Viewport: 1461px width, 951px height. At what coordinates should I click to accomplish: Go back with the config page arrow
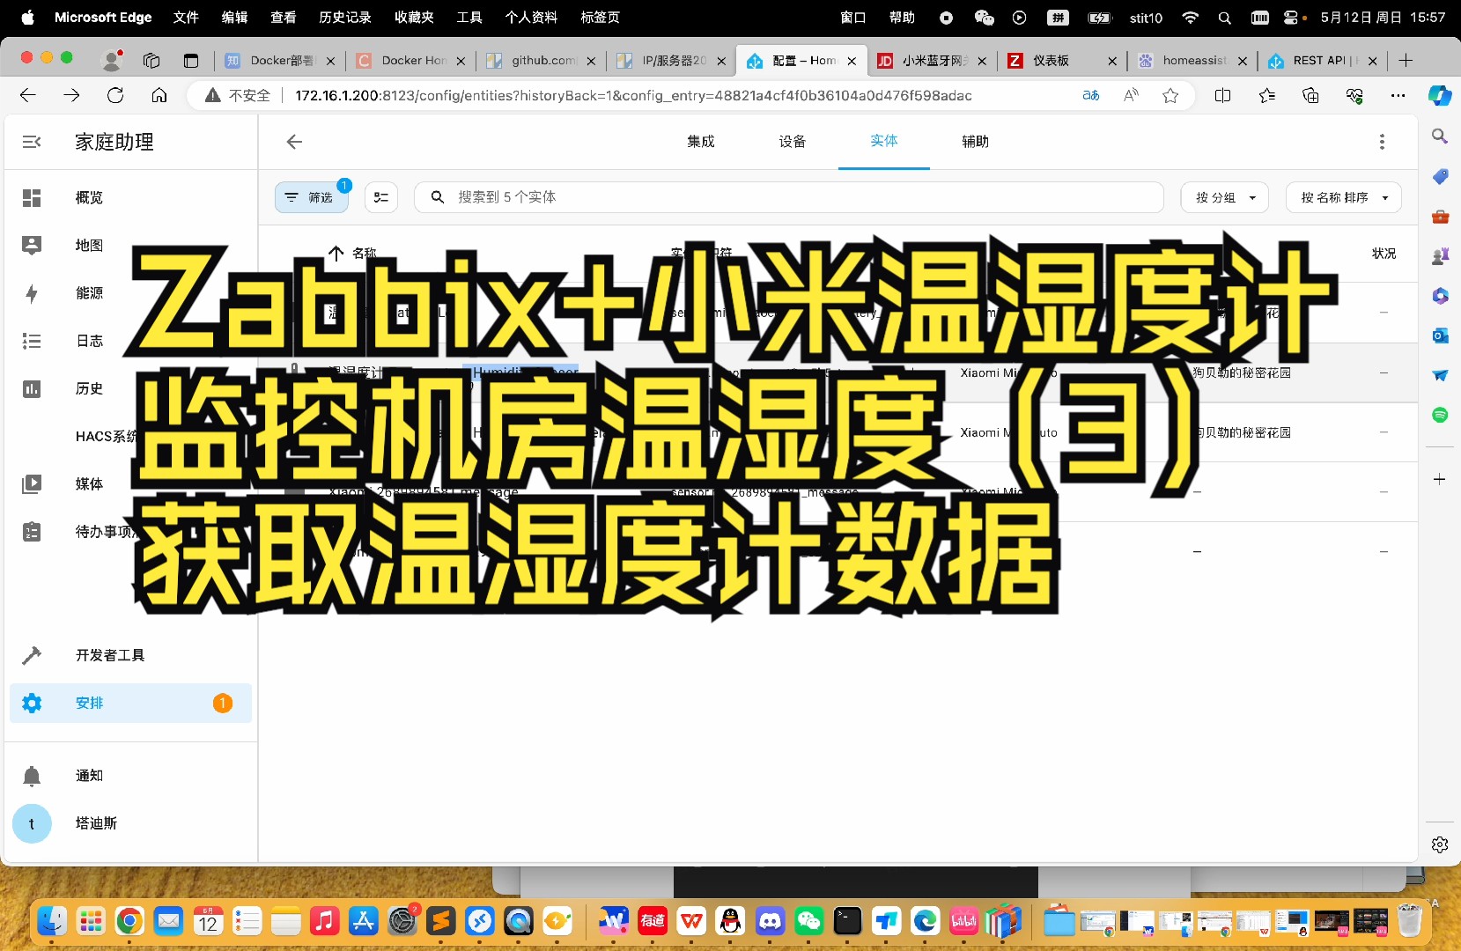(294, 142)
